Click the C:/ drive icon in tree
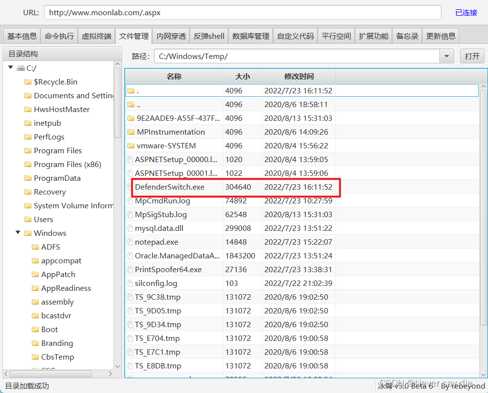 21,68
